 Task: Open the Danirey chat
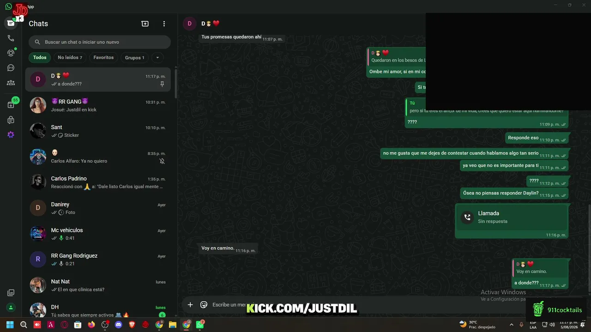click(x=98, y=208)
